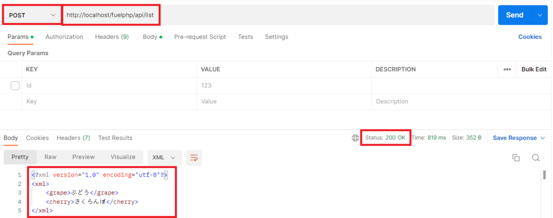Click the Send button
The image size is (553, 218).
514,15
